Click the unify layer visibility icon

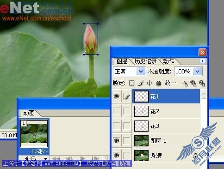point(193,84)
